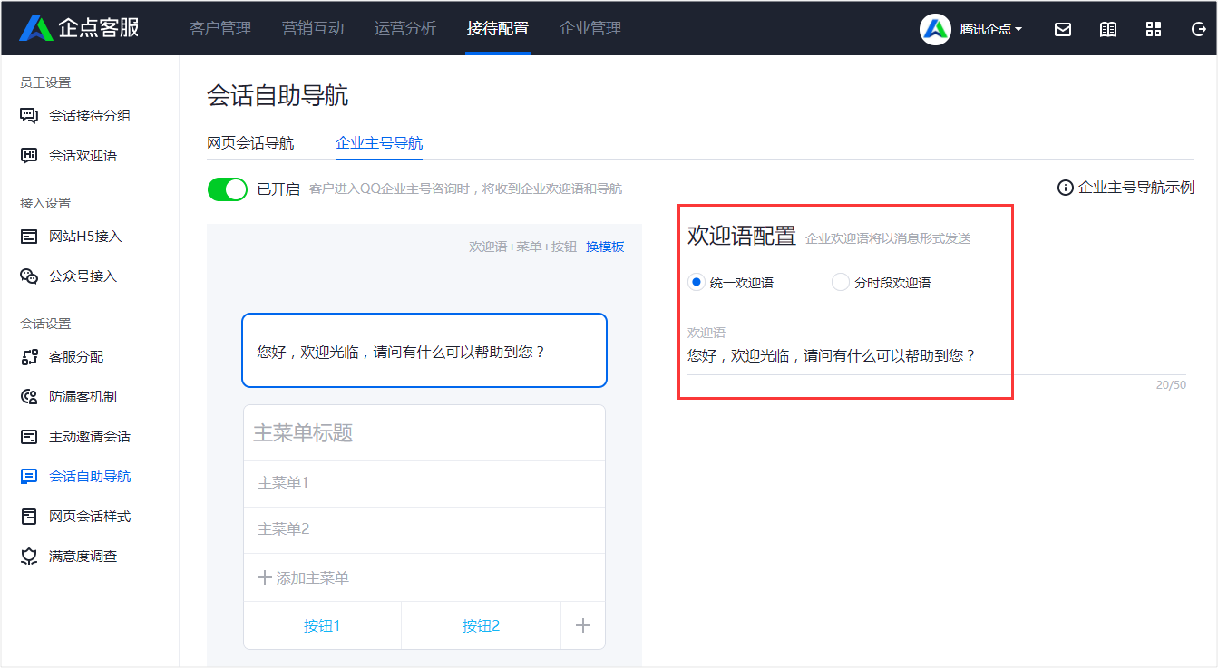Click the 网页会话样式 sidebar icon
1218x668 pixels.
pyautogui.click(x=29, y=517)
